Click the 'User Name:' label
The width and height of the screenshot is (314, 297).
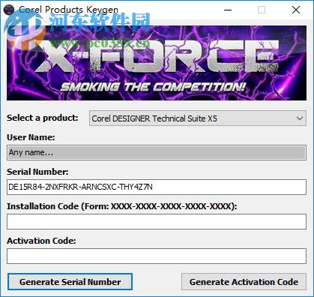coord(31,137)
